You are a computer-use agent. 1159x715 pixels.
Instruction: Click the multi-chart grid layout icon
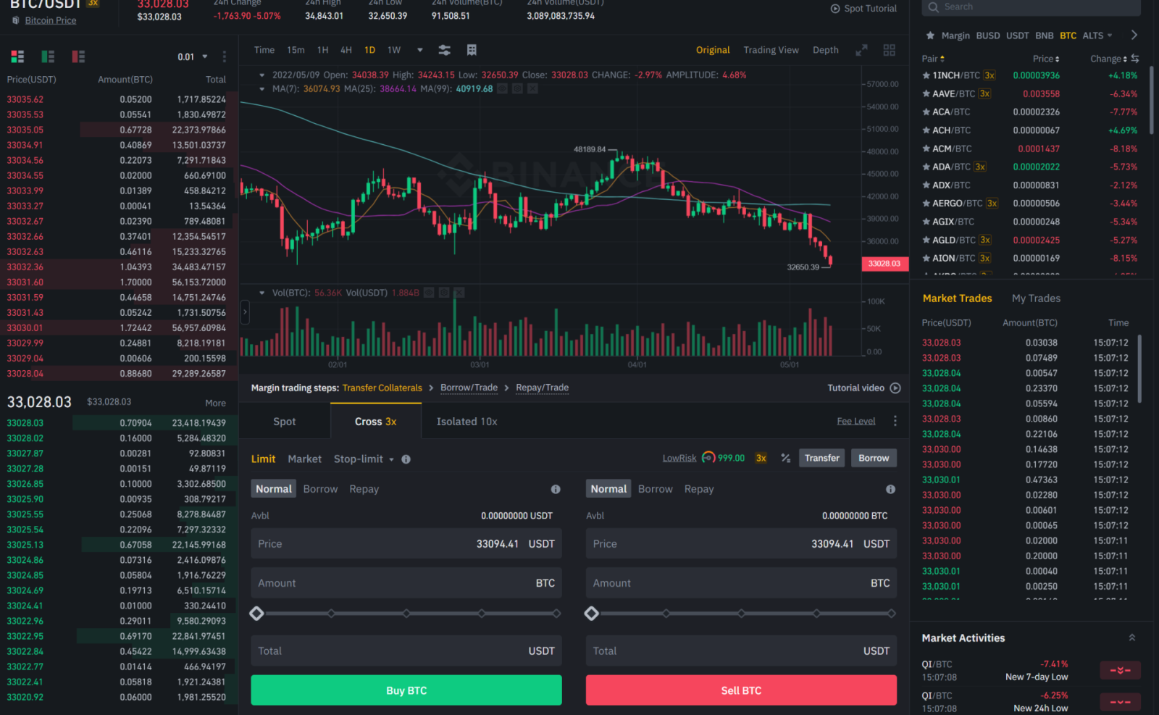pos(889,50)
